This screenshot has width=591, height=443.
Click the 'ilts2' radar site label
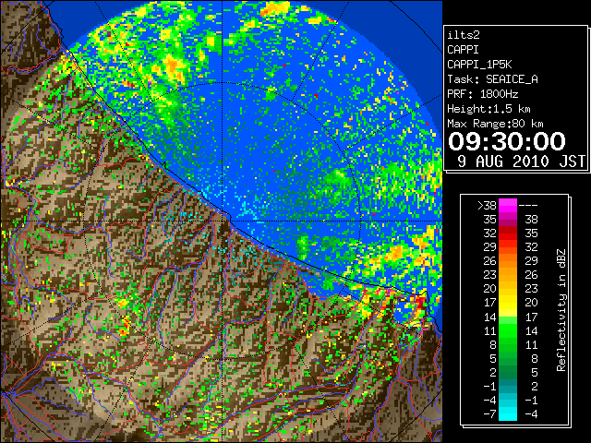tap(464, 35)
